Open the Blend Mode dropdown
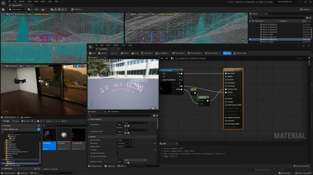This screenshot has height=175, width=313. click(124, 143)
